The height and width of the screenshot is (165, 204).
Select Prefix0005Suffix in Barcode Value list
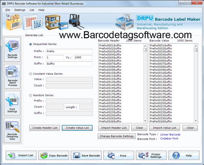point(161,58)
